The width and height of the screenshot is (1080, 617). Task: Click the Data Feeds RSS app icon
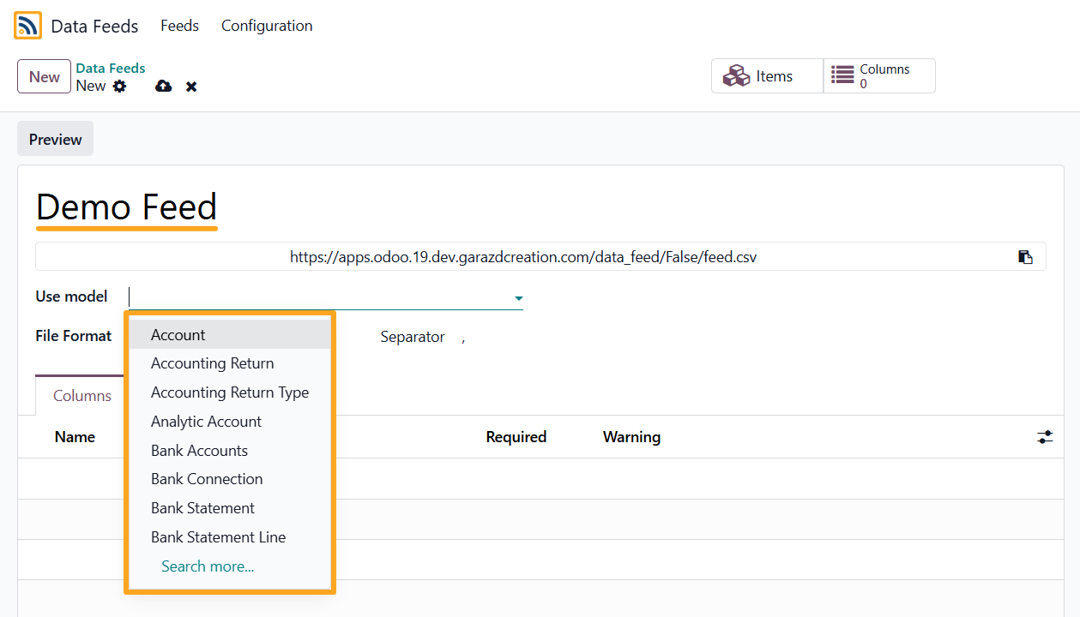(x=27, y=26)
